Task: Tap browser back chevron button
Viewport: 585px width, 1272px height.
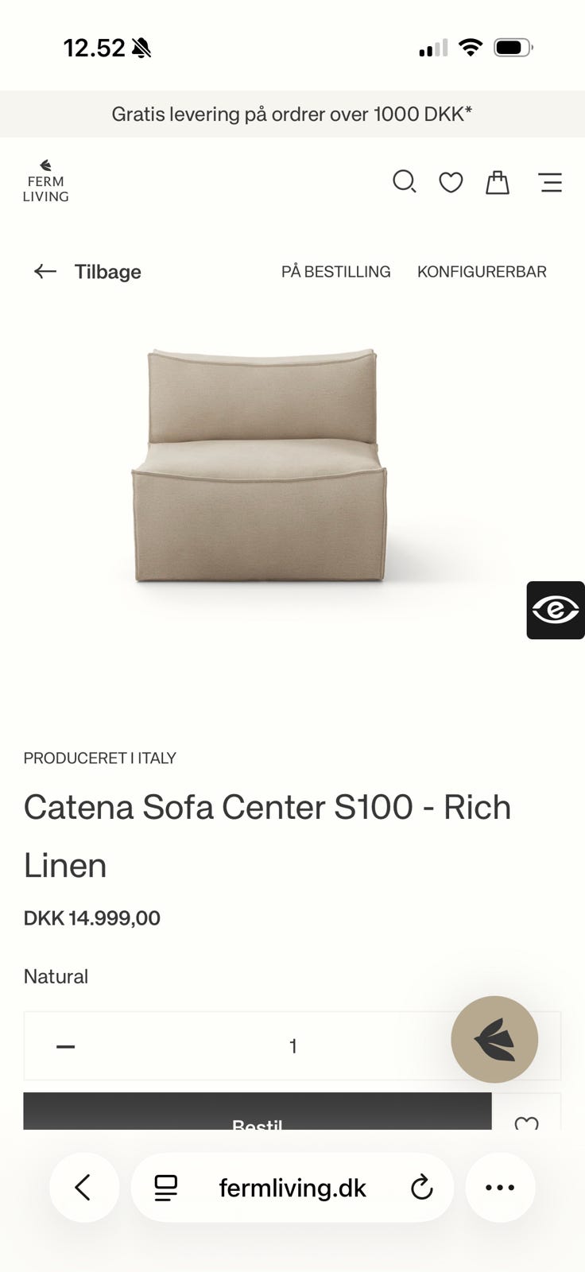Action: point(84,1188)
